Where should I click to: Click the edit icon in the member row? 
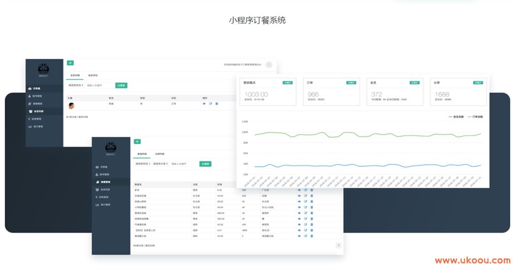coord(210,104)
